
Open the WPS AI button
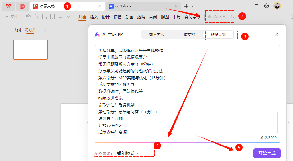point(217,17)
